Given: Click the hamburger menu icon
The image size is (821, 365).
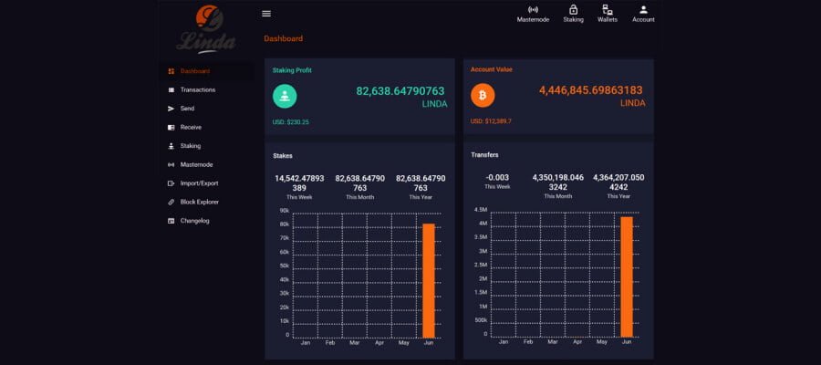Looking at the screenshot, I should [266, 14].
